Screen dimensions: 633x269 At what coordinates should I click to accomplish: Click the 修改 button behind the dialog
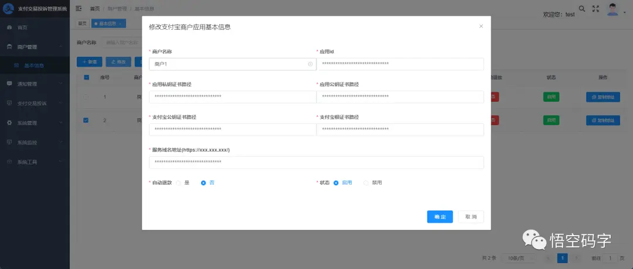click(118, 61)
